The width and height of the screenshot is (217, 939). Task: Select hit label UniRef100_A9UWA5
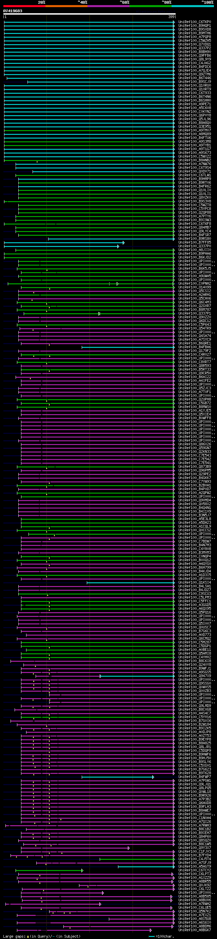(194, 276)
